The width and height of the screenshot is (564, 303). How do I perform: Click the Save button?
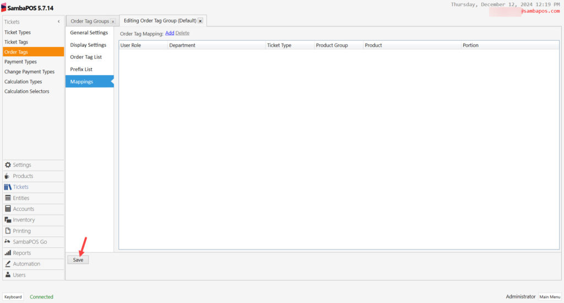click(x=78, y=260)
